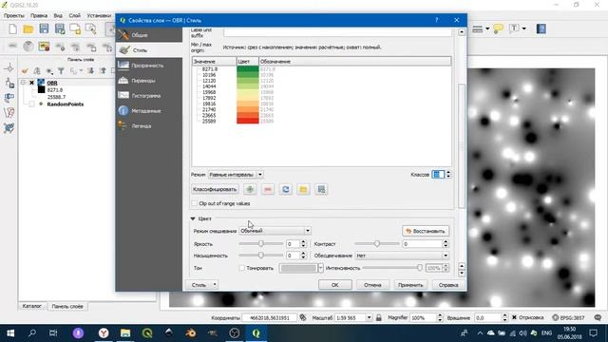Click the save project floppy icon

click(44, 28)
